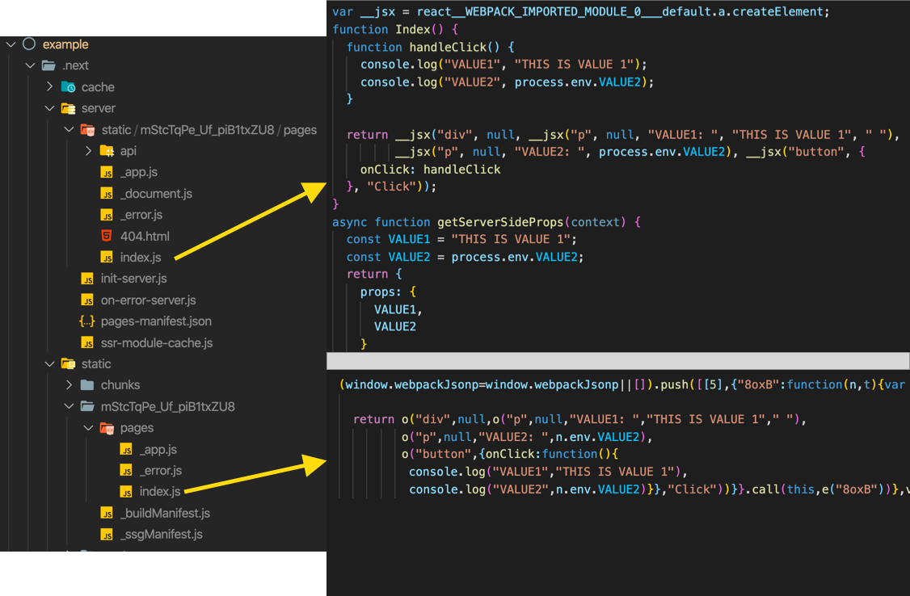910x596 pixels.
Task: Open 404.html file
Action: tap(145, 237)
